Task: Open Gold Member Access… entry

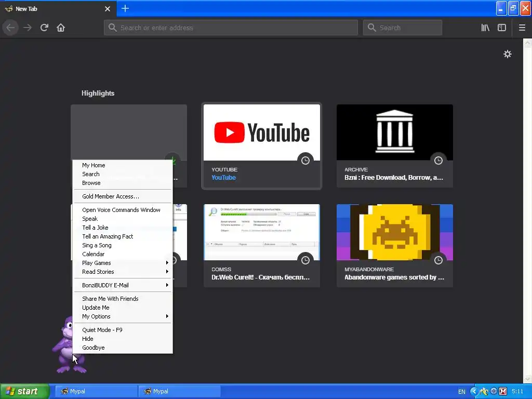Action: tap(123, 196)
